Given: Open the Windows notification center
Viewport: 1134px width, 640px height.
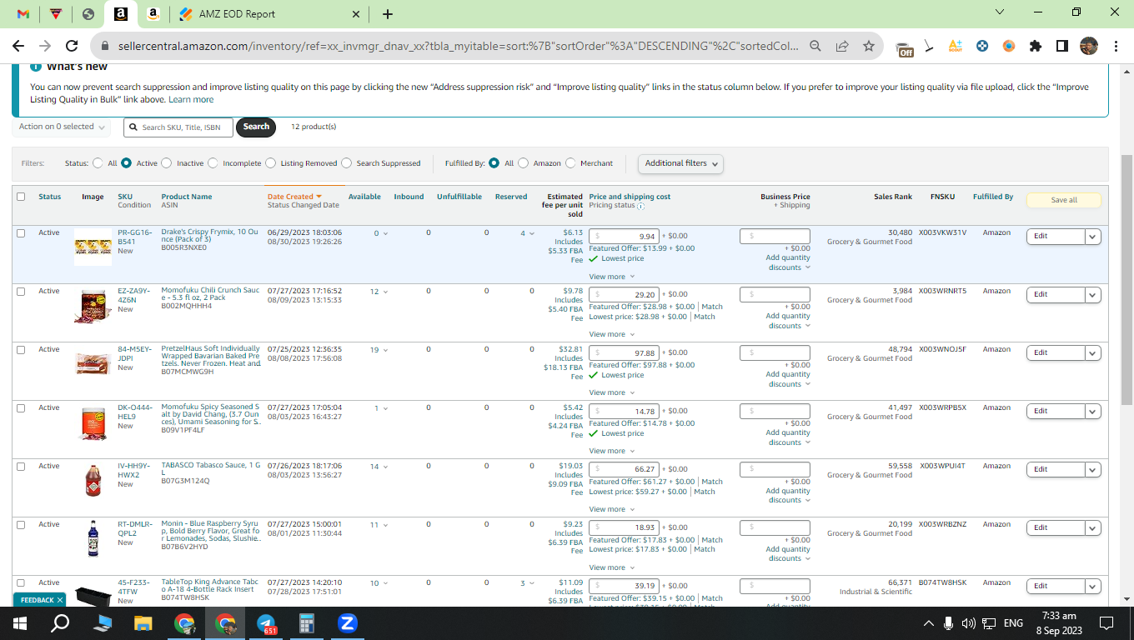Looking at the screenshot, I should [1106, 622].
